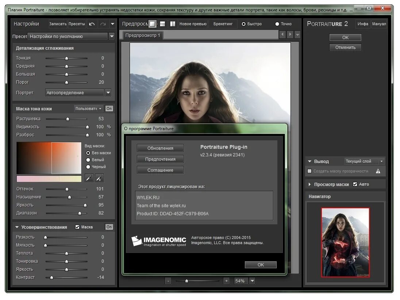400x300 pixels.
Task: Choose Черный mask view
Action: click(x=88, y=167)
